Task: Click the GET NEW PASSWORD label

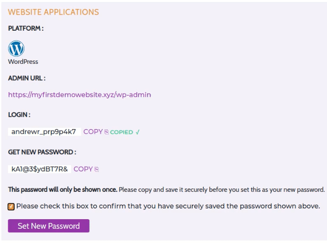Action: click(x=42, y=152)
